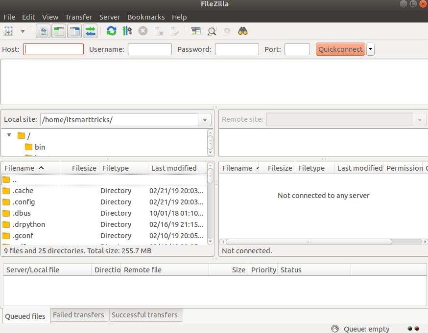Sort remote list by Last modified column

(359, 168)
